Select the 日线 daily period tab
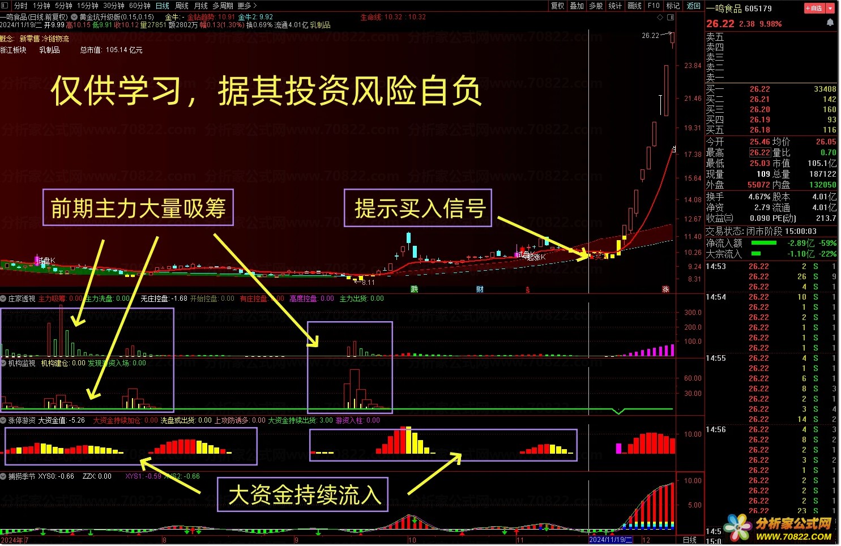This screenshot has height=546, width=841. click(x=163, y=6)
